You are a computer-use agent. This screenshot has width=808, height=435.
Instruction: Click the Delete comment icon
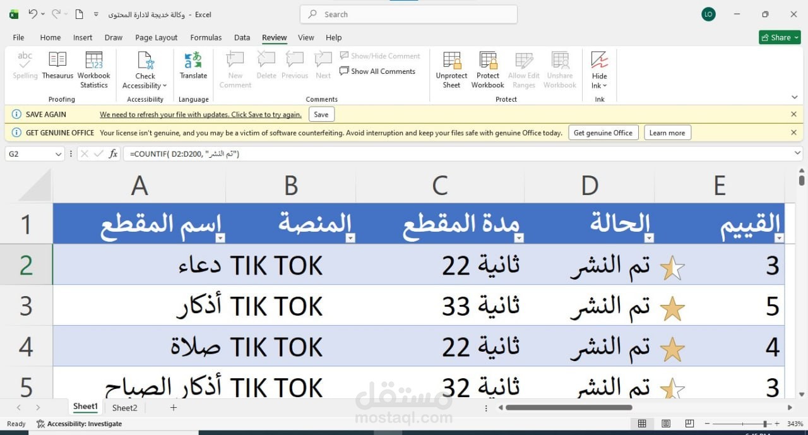266,66
